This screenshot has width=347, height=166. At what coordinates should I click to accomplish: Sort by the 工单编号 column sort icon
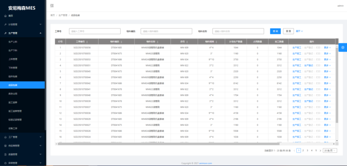87,41
